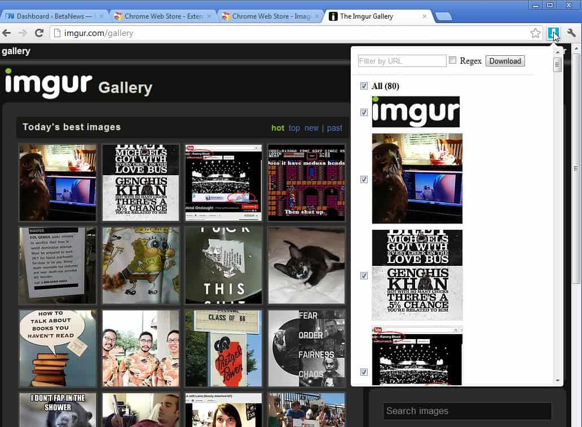Click the Image Downloader extension icon
Image resolution: width=582 pixels, height=427 pixels.
click(x=553, y=33)
